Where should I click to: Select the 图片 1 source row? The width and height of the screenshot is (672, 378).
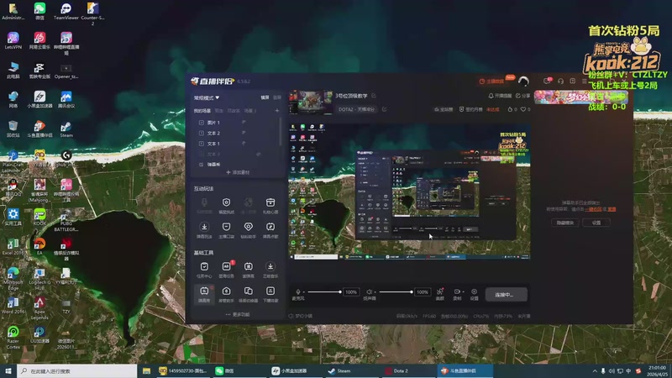(236, 123)
